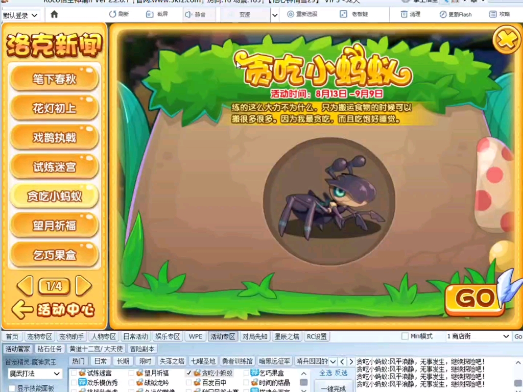Screen dimensions: 523x392
Task: Tick the 试炼迷宫 checkbox
Action: (x=74, y=373)
